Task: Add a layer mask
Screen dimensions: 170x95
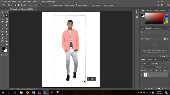Action: coord(152,88)
